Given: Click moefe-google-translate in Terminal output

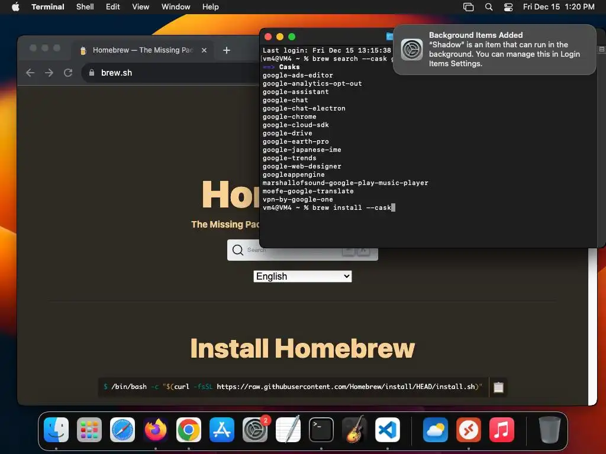Looking at the screenshot, I should [308, 191].
